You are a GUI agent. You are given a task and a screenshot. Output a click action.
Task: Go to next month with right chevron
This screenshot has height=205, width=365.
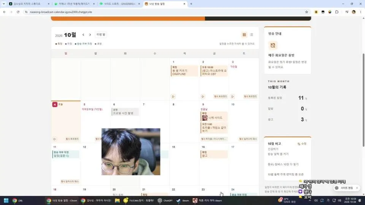coord(90,35)
